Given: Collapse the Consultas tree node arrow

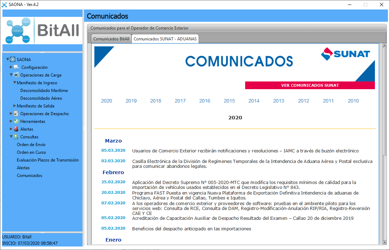Looking at the screenshot, I should tap(11, 137).
